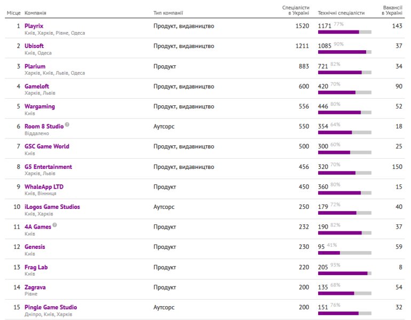Image resolution: width=411 pixels, height=320 pixels.
Task: Click the help icon next to Room 8 Studio
Action: pyautogui.click(x=67, y=125)
